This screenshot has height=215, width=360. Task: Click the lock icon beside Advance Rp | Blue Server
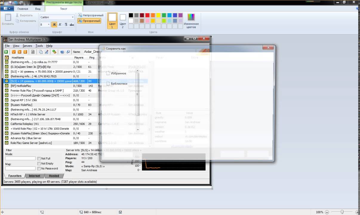tap(7, 138)
